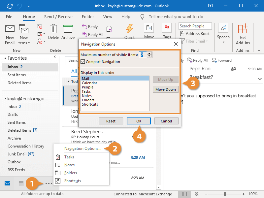Click the Delete trash can icon
264x198 pixels.
(x=53, y=29)
